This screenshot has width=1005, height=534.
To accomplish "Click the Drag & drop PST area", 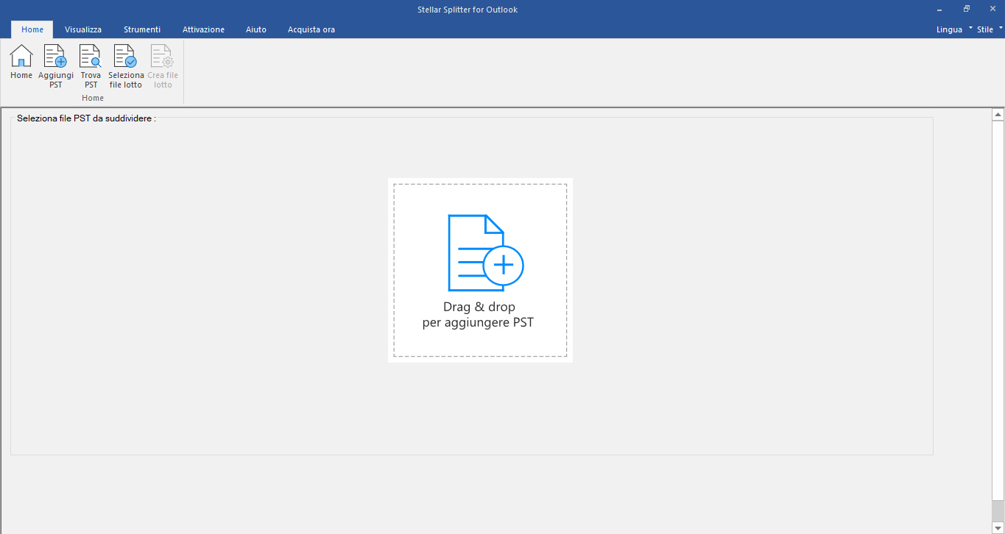I will point(480,270).
